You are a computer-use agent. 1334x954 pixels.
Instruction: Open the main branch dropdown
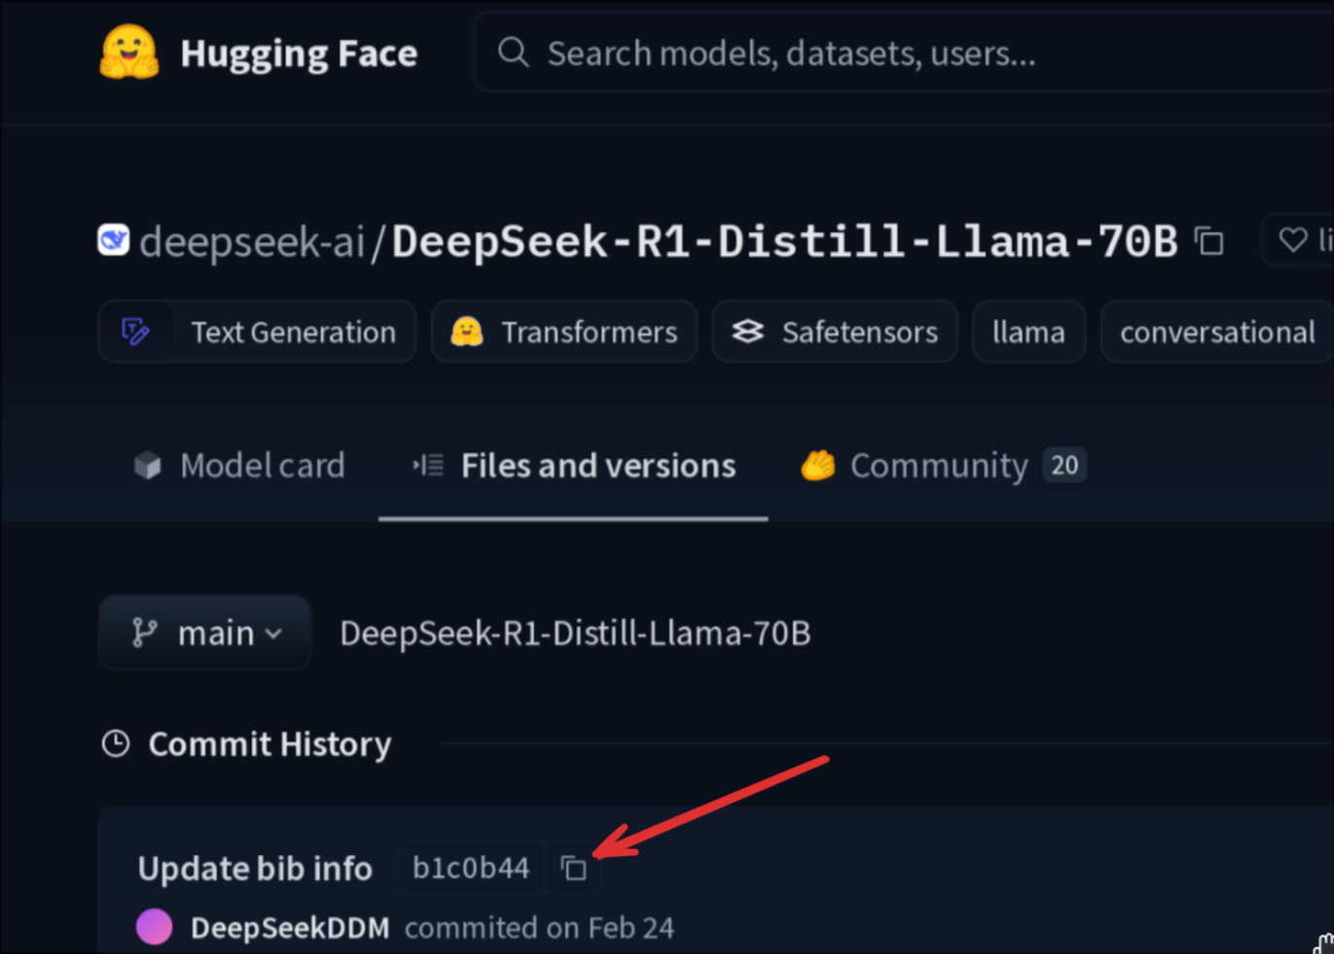coord(204,633)
